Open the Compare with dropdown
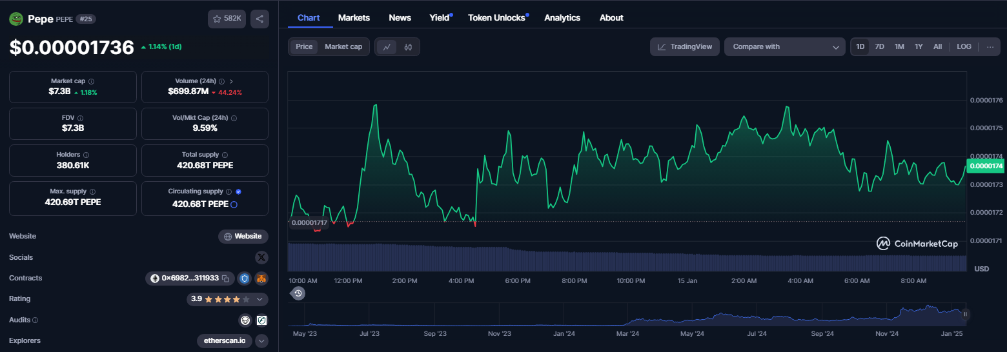 click(x=784, y=46)
